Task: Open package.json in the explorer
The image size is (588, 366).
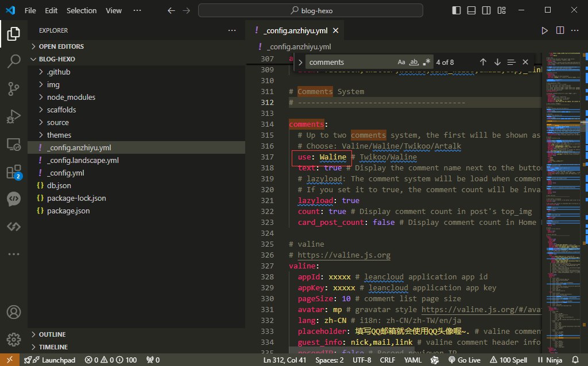Action: (68, 211)
